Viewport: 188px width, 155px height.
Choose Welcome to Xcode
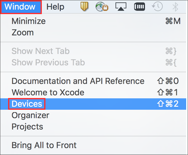tap(93, 92)
